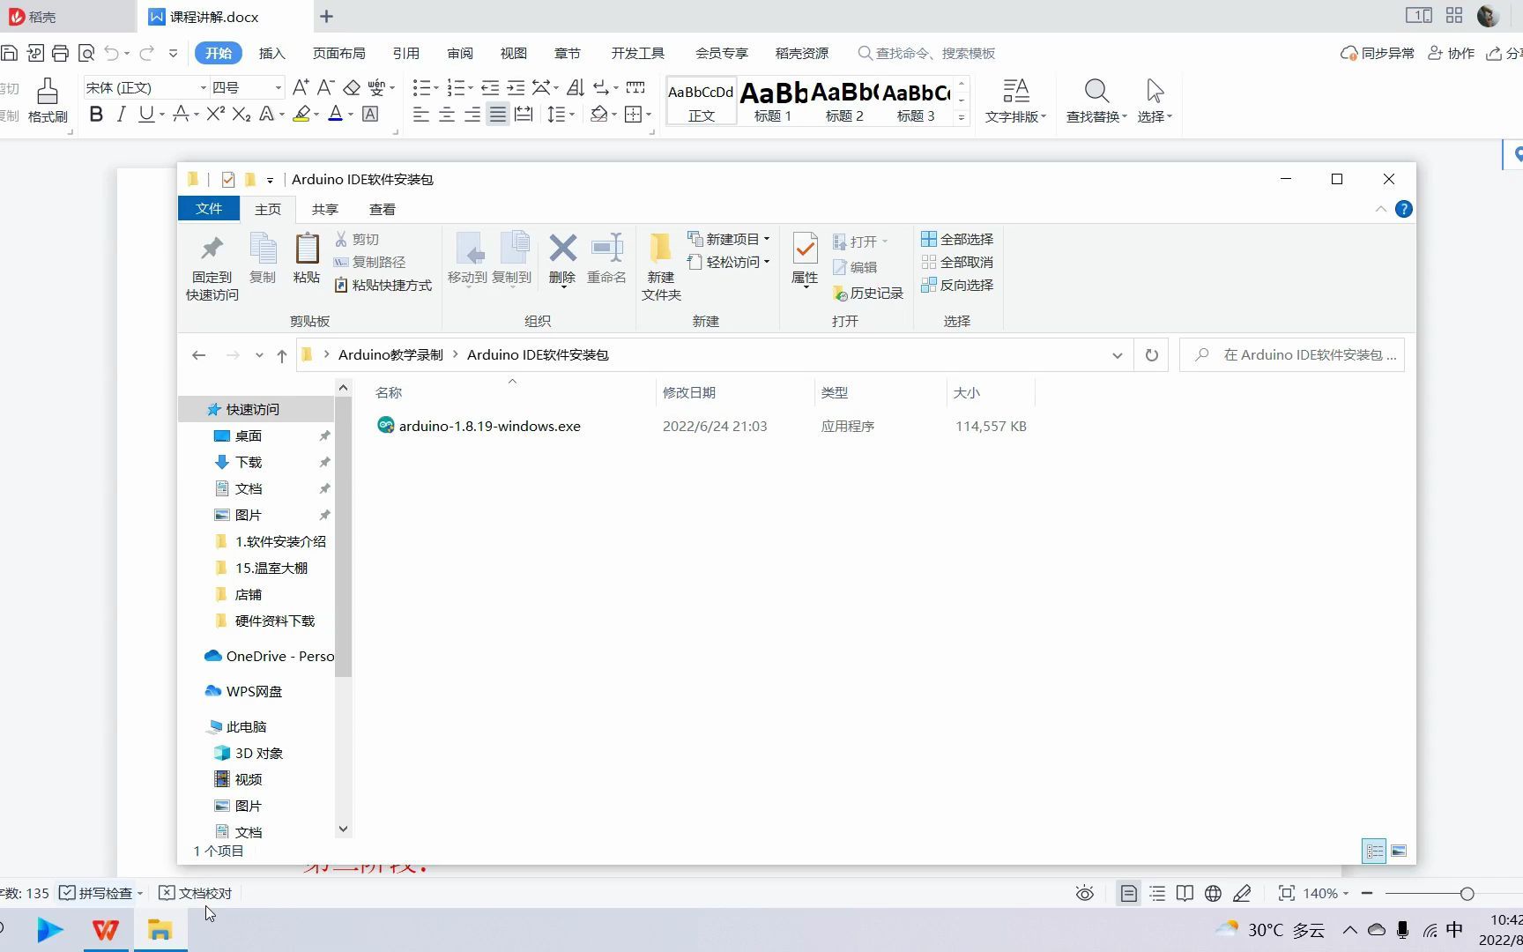Switch to the Explorer 共享 tab
This screenshot has height=952, width=1523.
(324, 209)
